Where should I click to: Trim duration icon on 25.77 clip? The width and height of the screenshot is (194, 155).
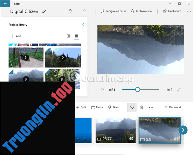coord(99,139)
